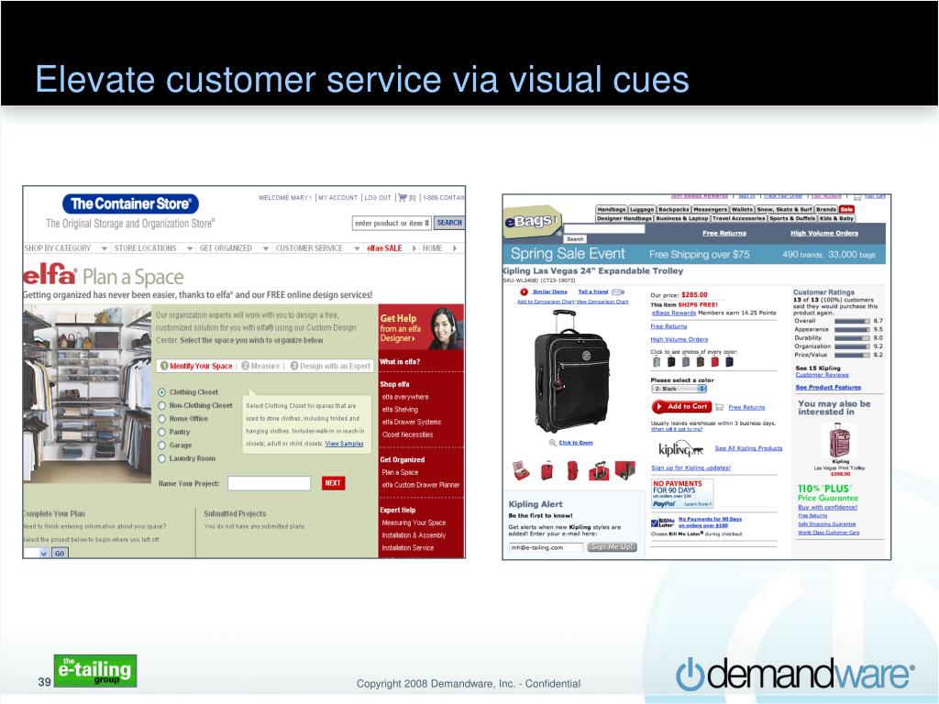939x704 pixels.
Task: Open the Measuring Your Space link
Action: point(414,522)
